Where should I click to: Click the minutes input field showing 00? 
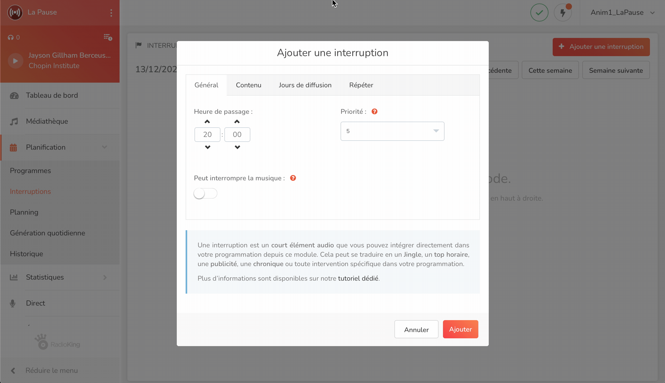pyautogui.click(x=237, y=134)
